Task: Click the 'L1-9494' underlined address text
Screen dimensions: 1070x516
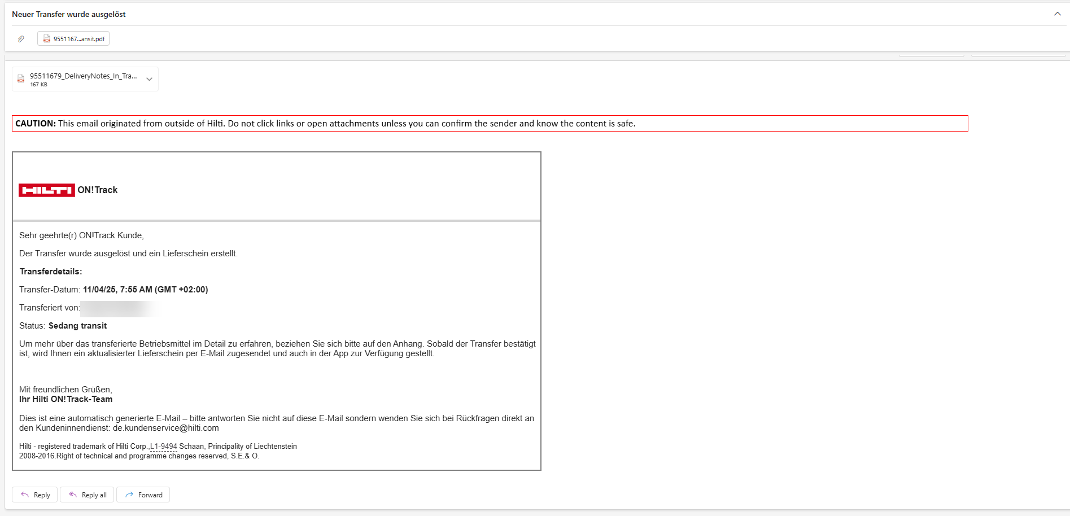Action: click(164, 447)
